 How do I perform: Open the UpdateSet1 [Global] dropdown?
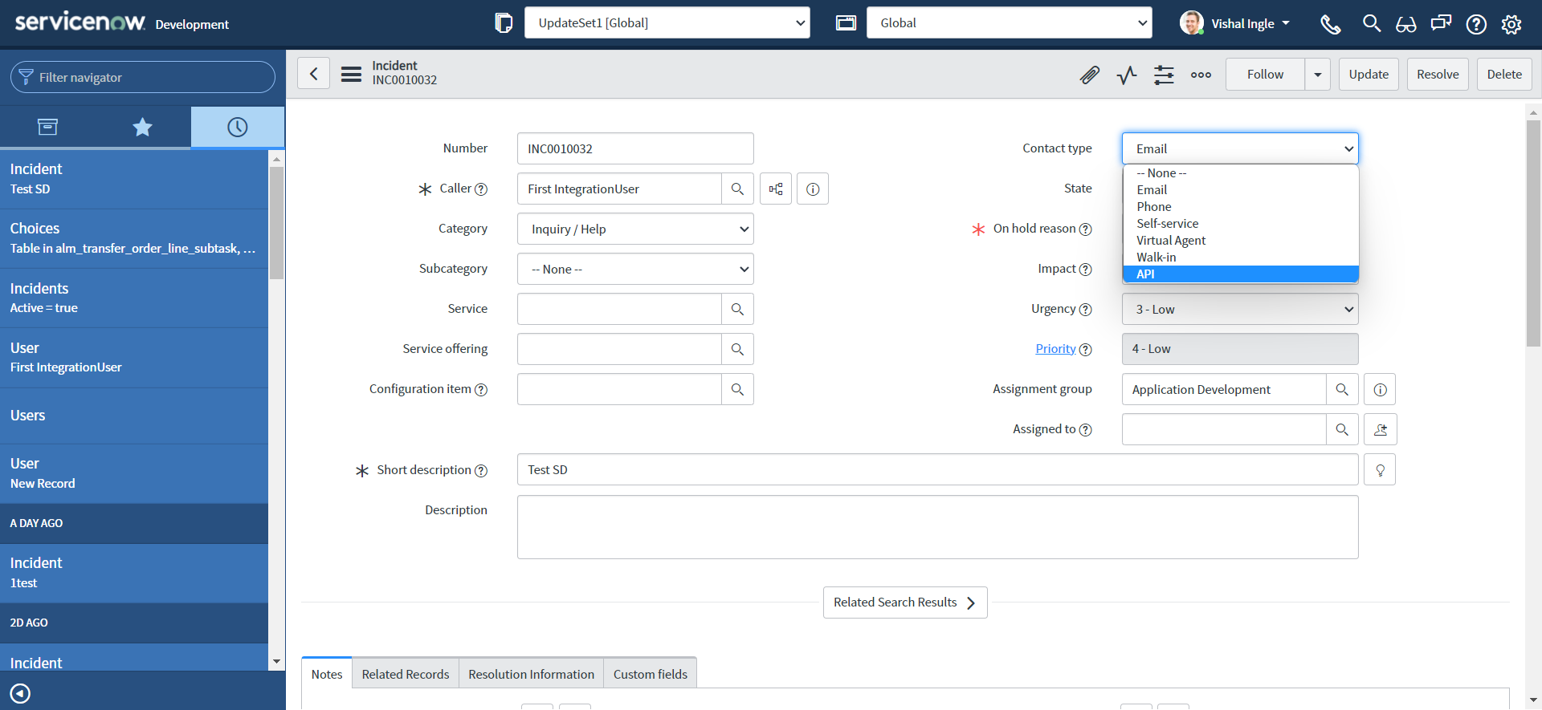(667, 23)
